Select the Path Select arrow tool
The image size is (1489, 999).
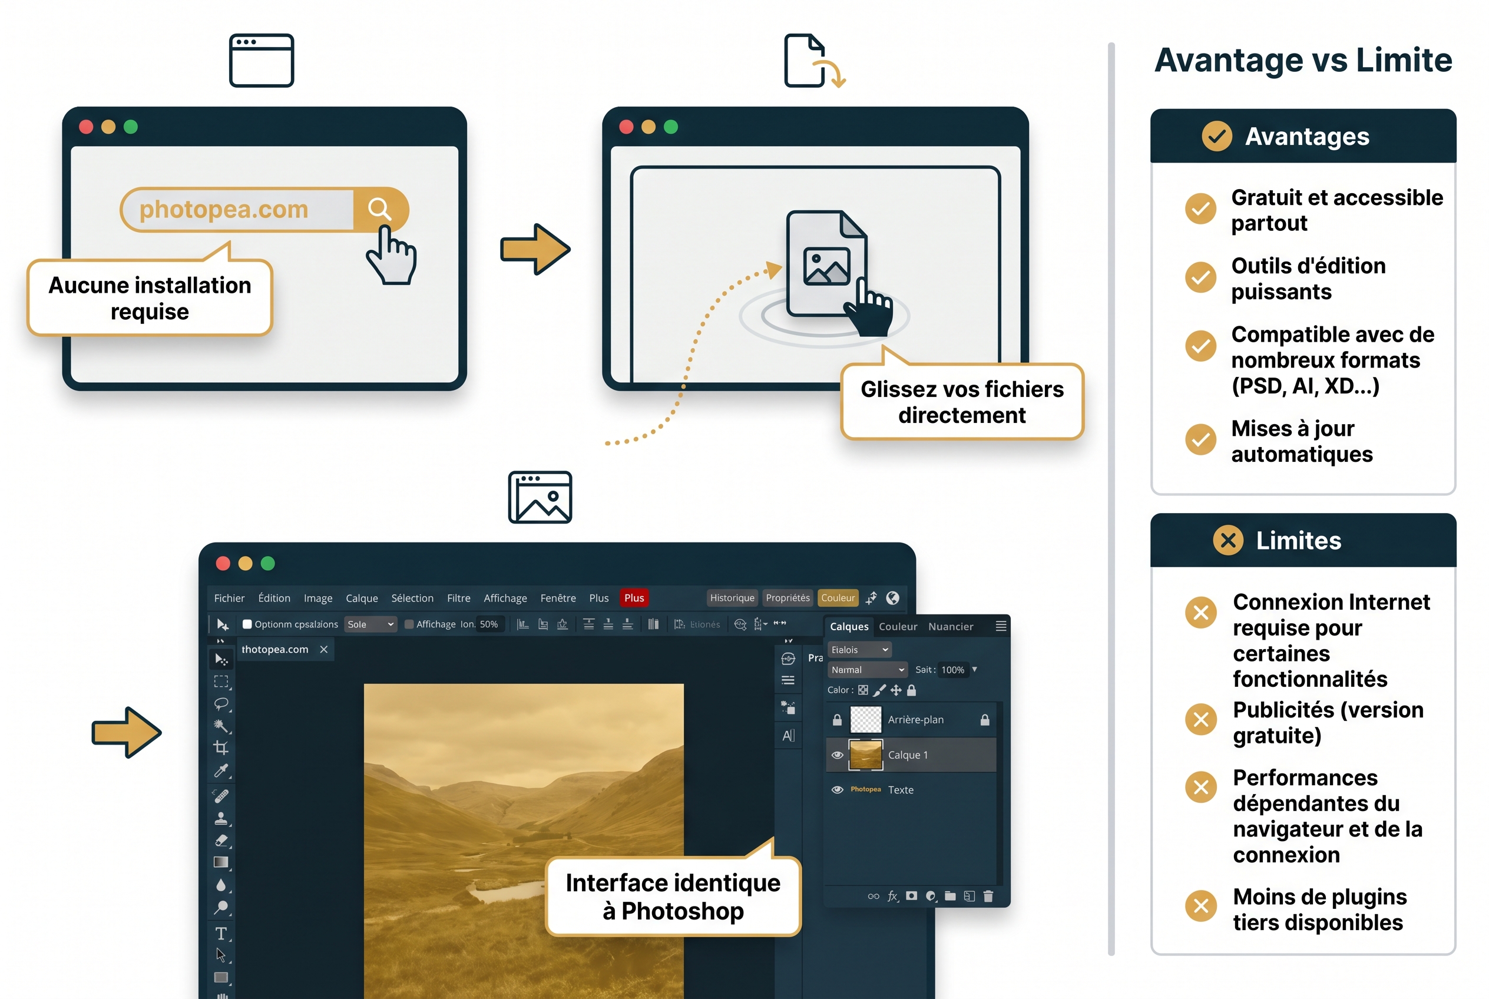221,955
